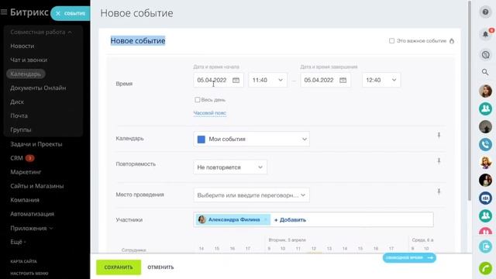Open Диск in left menu
The height and width of the screenshot is (279, 496).
[x=17, y=102]
